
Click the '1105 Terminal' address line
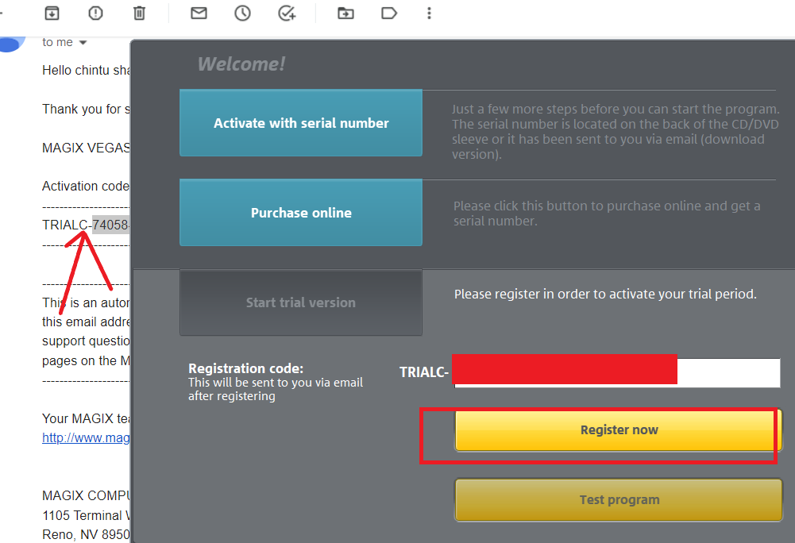(x=86, y=516)
